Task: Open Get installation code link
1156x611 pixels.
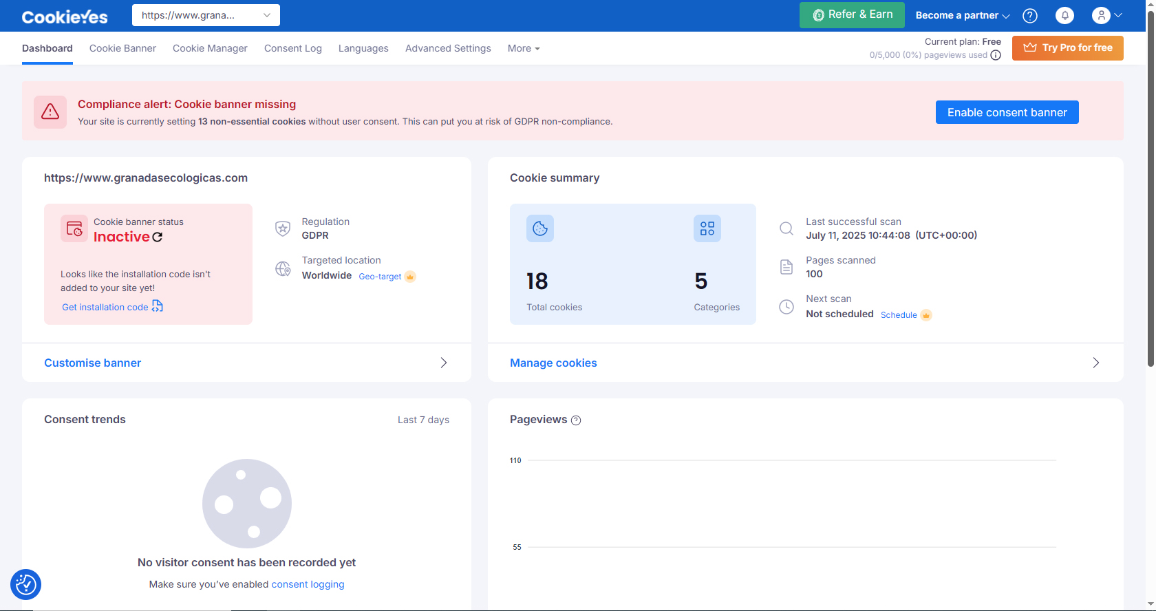Action: point(112,307)
